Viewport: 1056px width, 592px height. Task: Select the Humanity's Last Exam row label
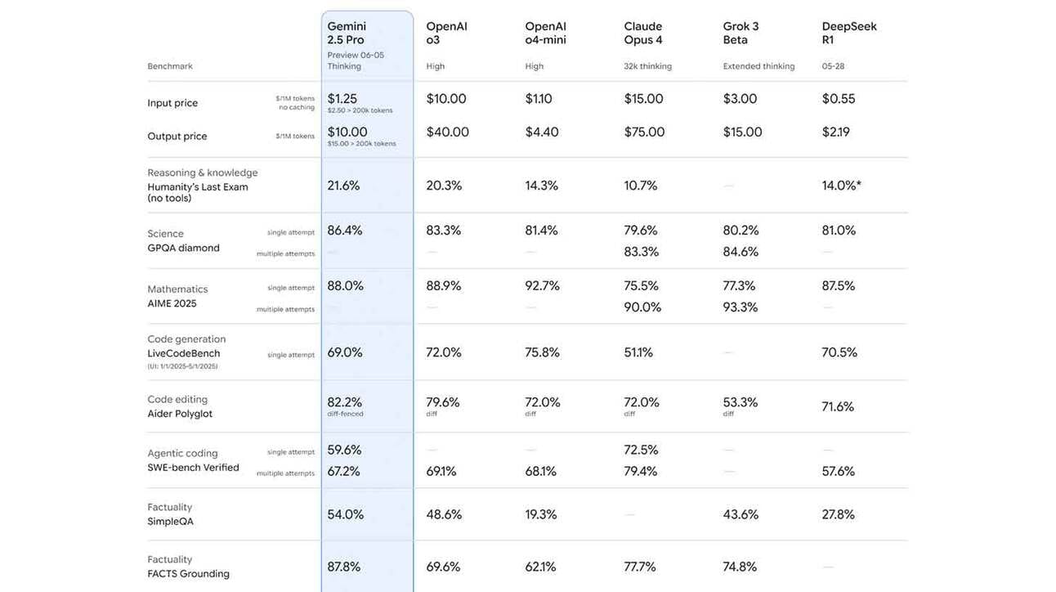pyautogui.click(x=198, y=187)
